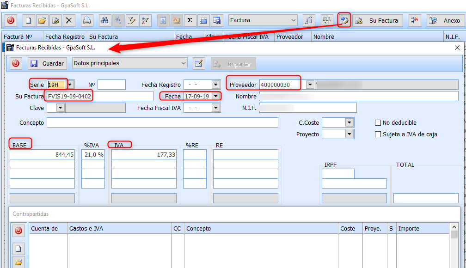Click the Su Factura toolbar button

pos(378,20)
